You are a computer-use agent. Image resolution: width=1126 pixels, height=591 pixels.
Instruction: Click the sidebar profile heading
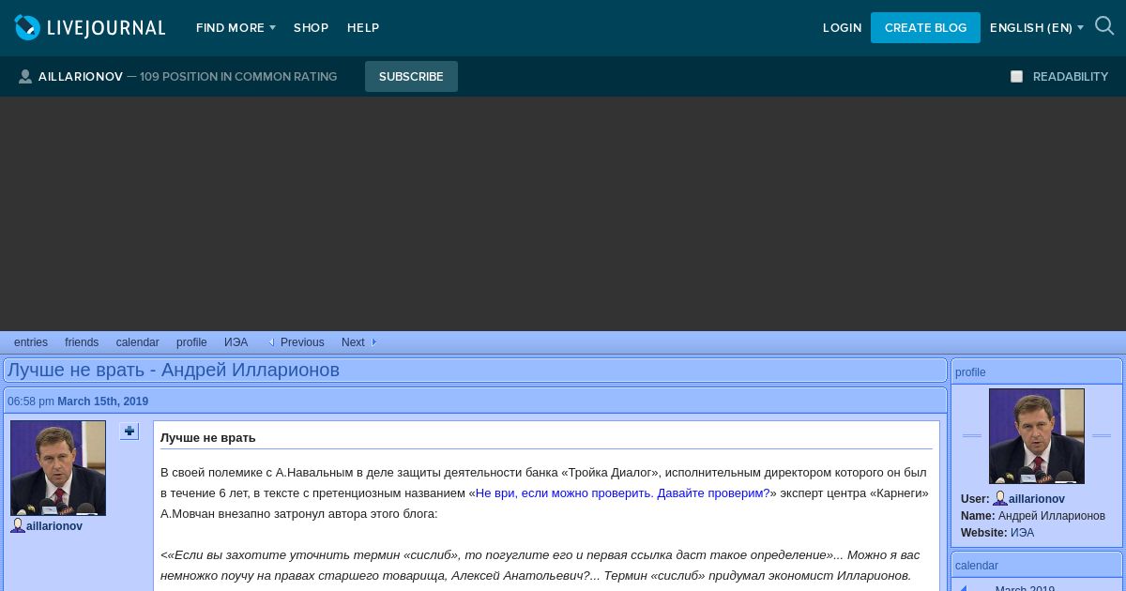(x=970, y=372)
